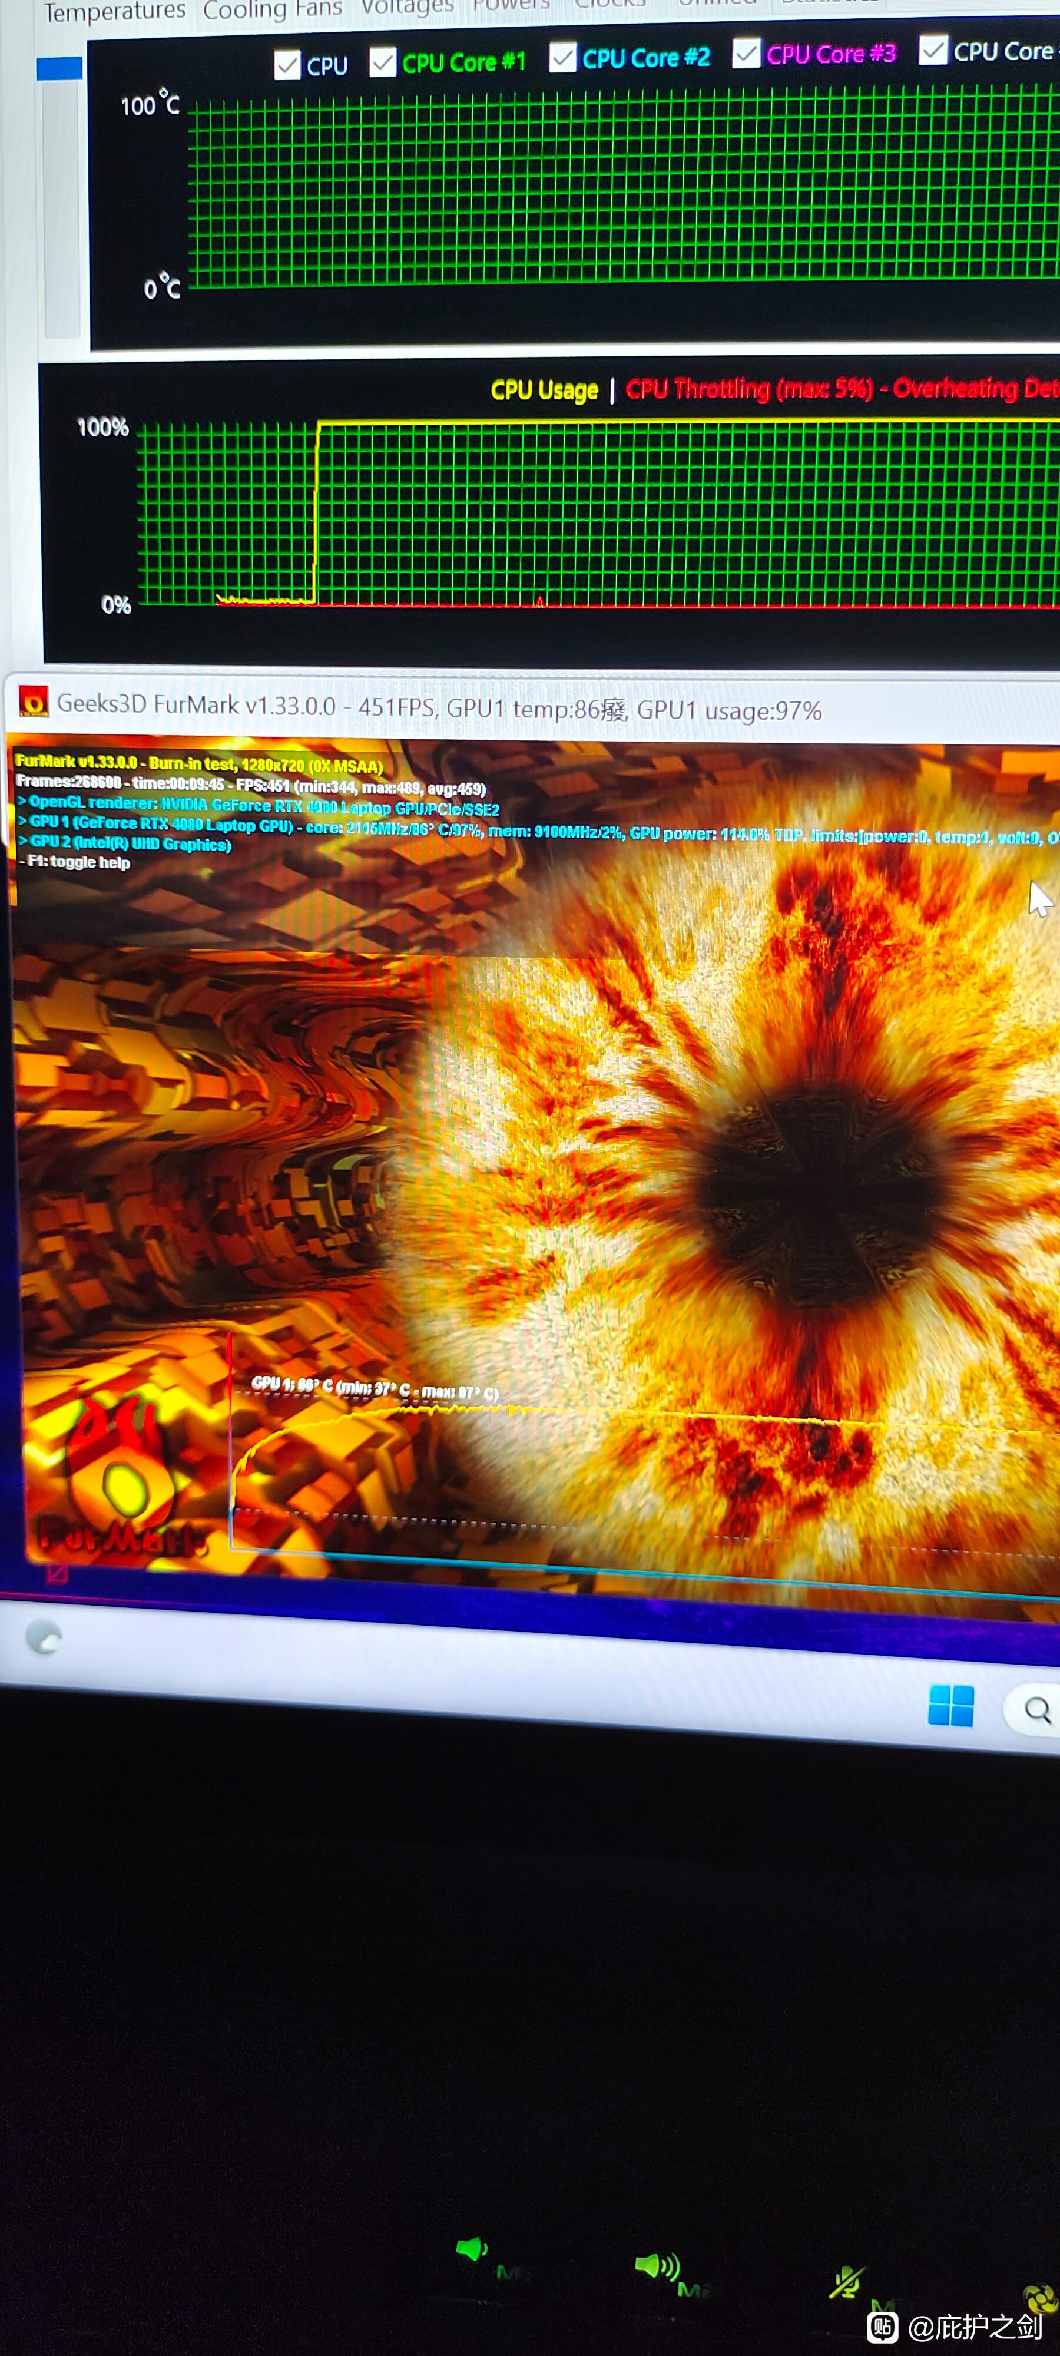Click the 'GPU 1: 86°C' temperature graph label
The image size is (1060, 2356).
click(x=375, y=1388)
